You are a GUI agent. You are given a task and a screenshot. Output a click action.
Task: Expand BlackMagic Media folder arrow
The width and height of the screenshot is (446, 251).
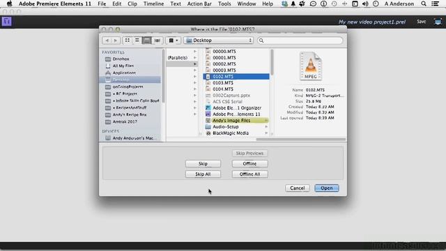pos(266,133)
